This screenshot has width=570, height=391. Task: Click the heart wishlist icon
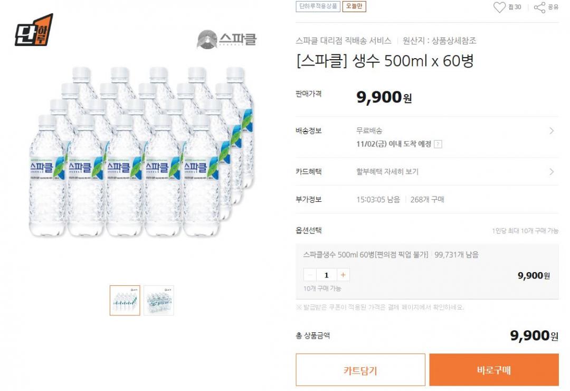click(x=499, y=7)
